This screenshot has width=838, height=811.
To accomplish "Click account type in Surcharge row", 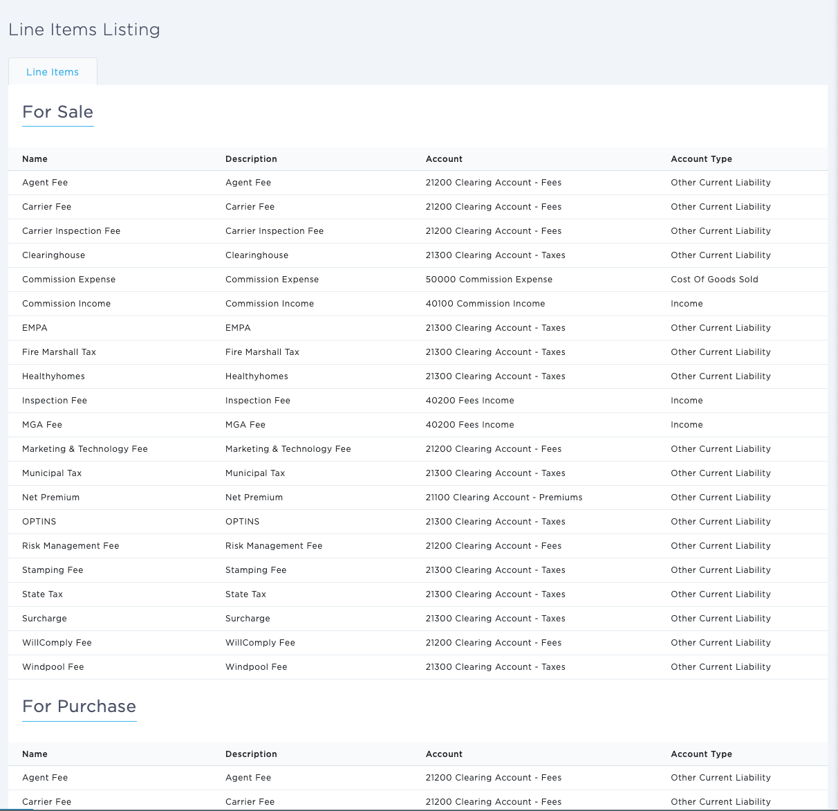I will pos(720,619).
